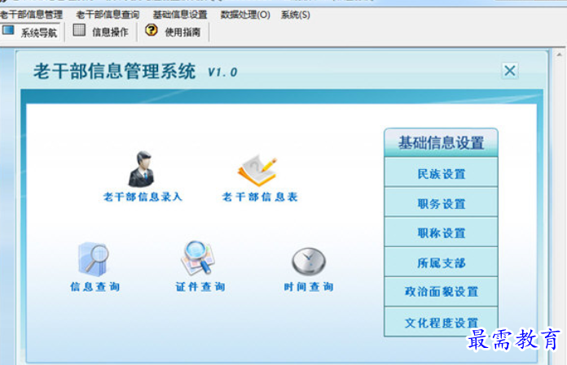Open the 数据处理(O) menu
567x365 pixels.
tap(245, 15)
